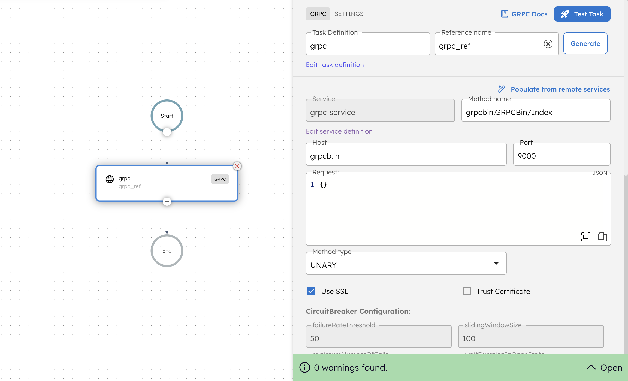
Task: Click the Test Task button
Action: (x=582, y=14)
